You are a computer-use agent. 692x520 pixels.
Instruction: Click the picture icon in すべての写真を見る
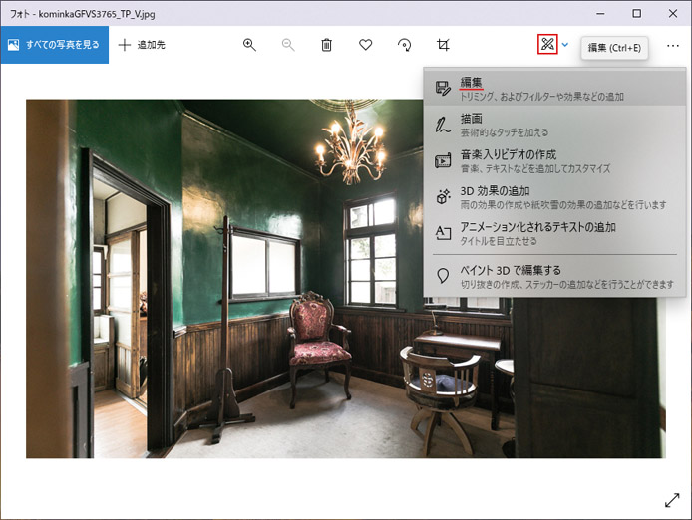coord(13,45)
